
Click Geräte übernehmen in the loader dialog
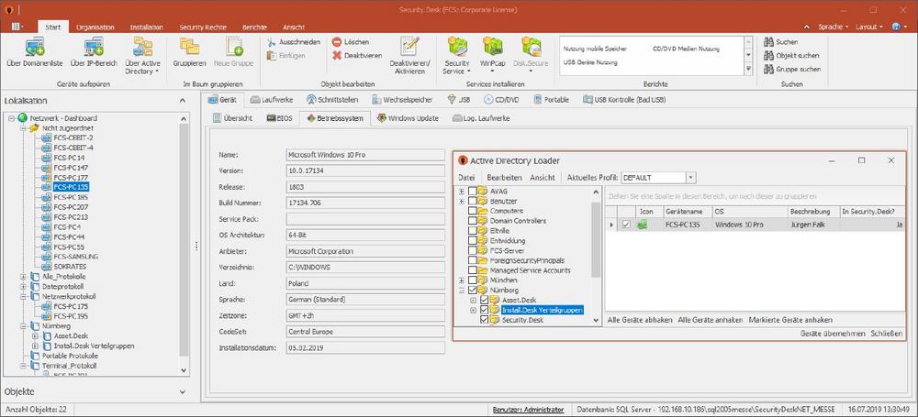tap(833, 335)
